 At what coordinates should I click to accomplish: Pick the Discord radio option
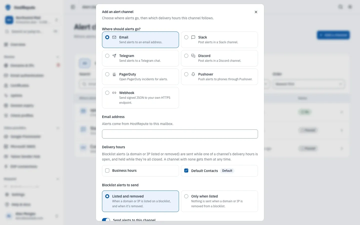tap(186, 56)
